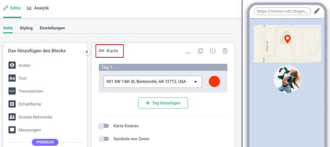Toggle the Symbole von Zoom switch

[104, 139]
